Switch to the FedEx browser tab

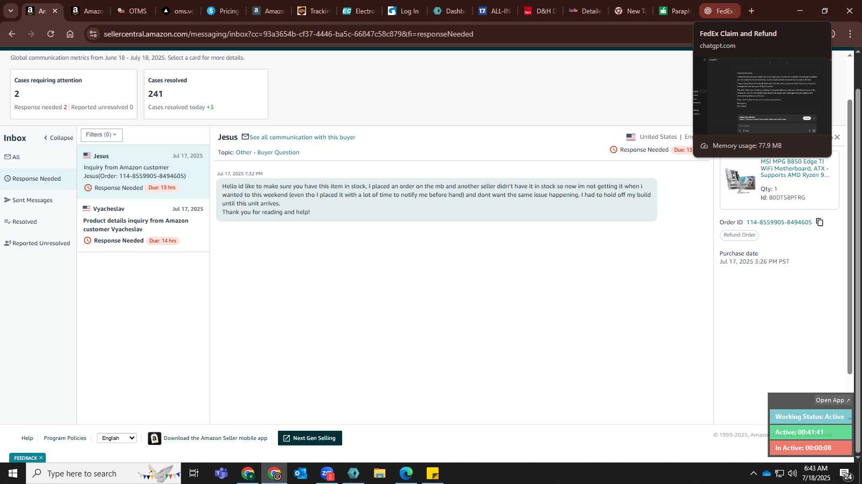click(720, 11)
